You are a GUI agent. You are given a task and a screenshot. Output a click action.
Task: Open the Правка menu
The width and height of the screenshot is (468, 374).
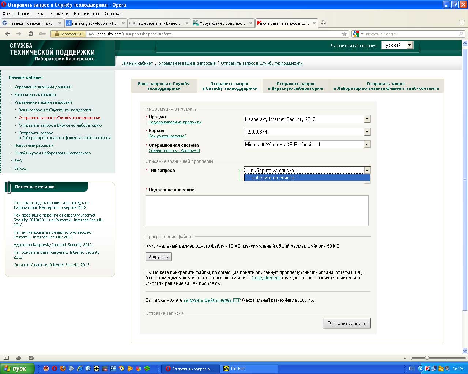25,14
